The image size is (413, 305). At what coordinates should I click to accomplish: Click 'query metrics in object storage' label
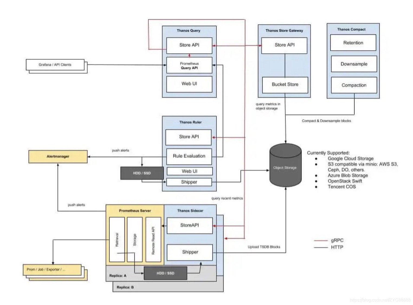tap(268, 106)
